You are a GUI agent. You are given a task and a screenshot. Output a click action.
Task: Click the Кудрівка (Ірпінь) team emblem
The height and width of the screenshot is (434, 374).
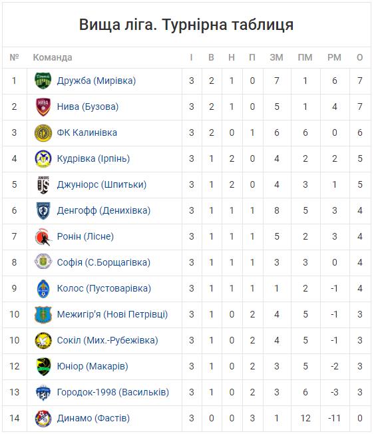click(43, 158)
